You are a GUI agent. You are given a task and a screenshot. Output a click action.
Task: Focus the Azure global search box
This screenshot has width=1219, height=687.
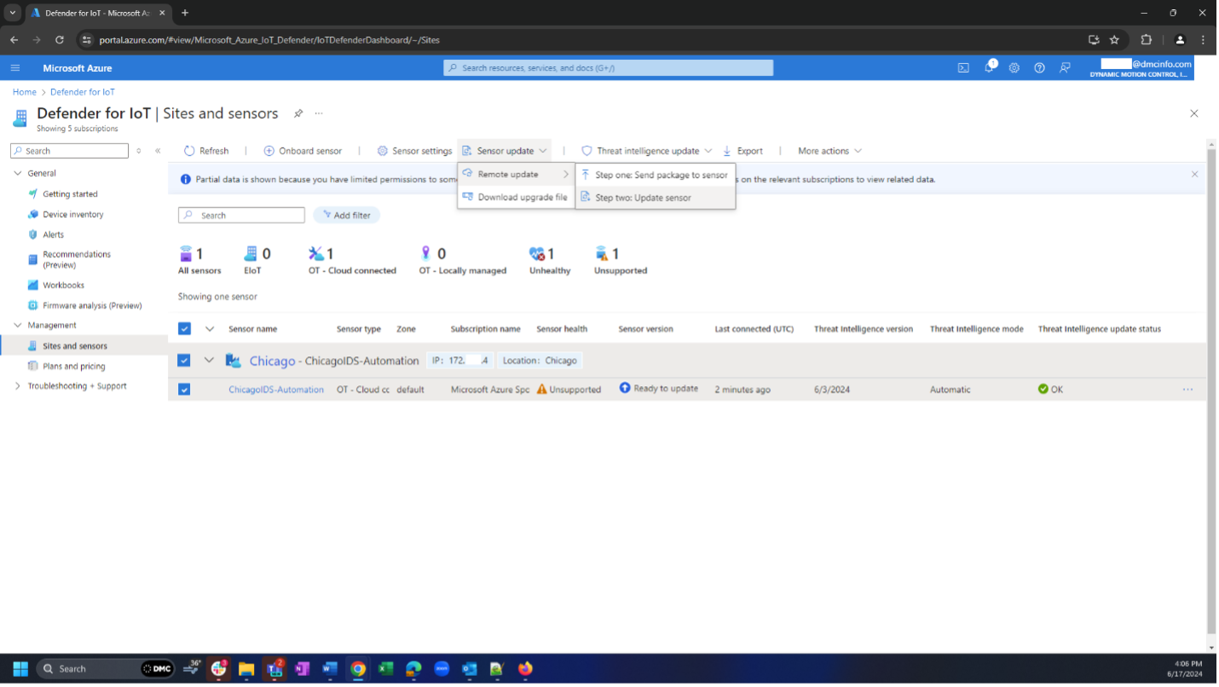pyautogui.click(x=609, y=68)
